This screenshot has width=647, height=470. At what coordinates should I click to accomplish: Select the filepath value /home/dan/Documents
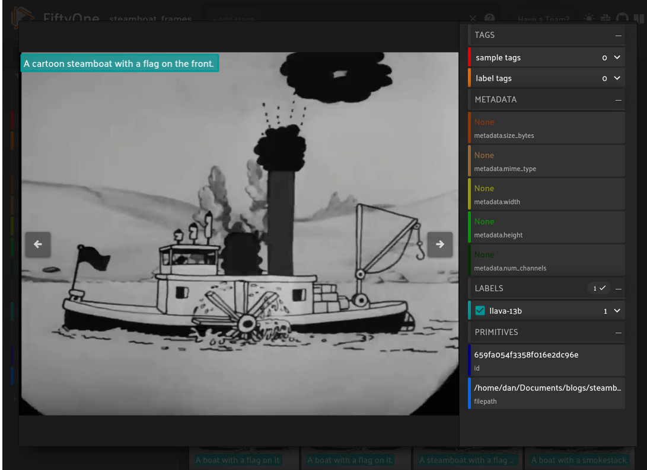click(x=547, y=388)
